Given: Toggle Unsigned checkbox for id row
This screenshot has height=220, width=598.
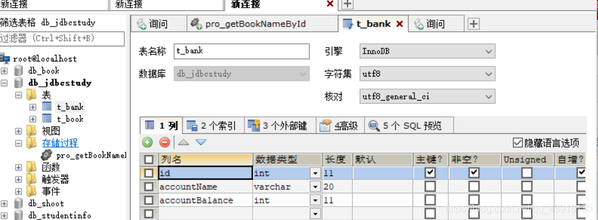Looking at the screenshot, I should pos(527,173).
